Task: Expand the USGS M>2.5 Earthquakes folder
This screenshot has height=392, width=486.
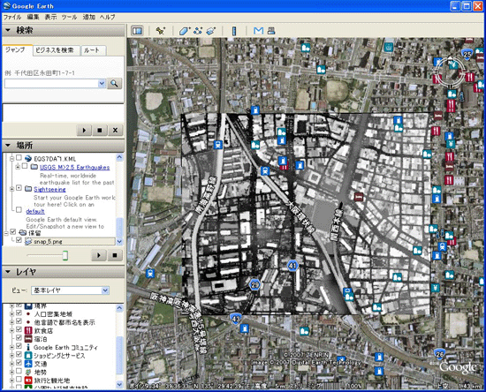Action: tap(18, 167)
